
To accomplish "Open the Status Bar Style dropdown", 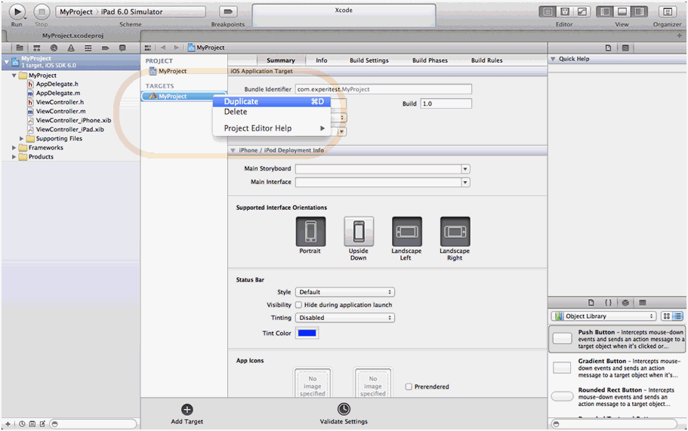I will click(345, 292).
